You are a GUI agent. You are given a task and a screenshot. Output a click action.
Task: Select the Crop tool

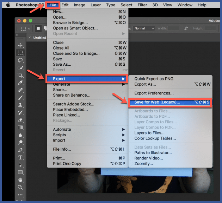(x=20, y=75)
